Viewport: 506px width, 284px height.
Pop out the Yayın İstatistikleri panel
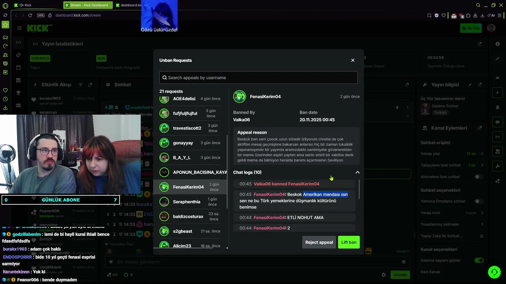click(480, 44)
